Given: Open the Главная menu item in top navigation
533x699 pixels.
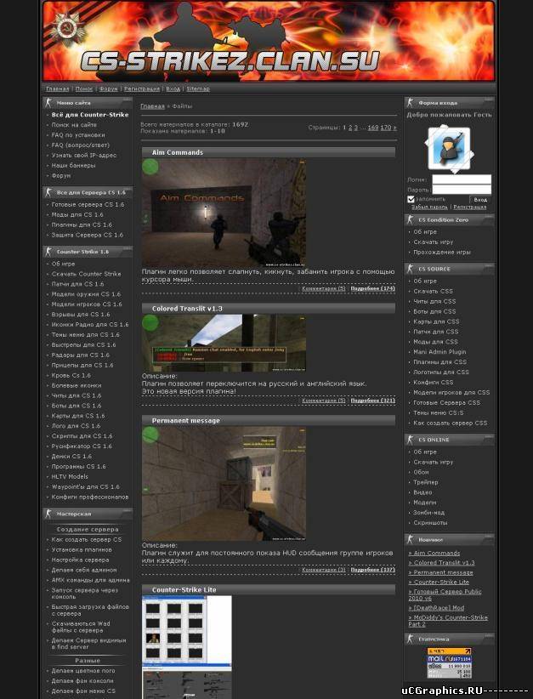Looking at the screenshot, I should (58, 88).
